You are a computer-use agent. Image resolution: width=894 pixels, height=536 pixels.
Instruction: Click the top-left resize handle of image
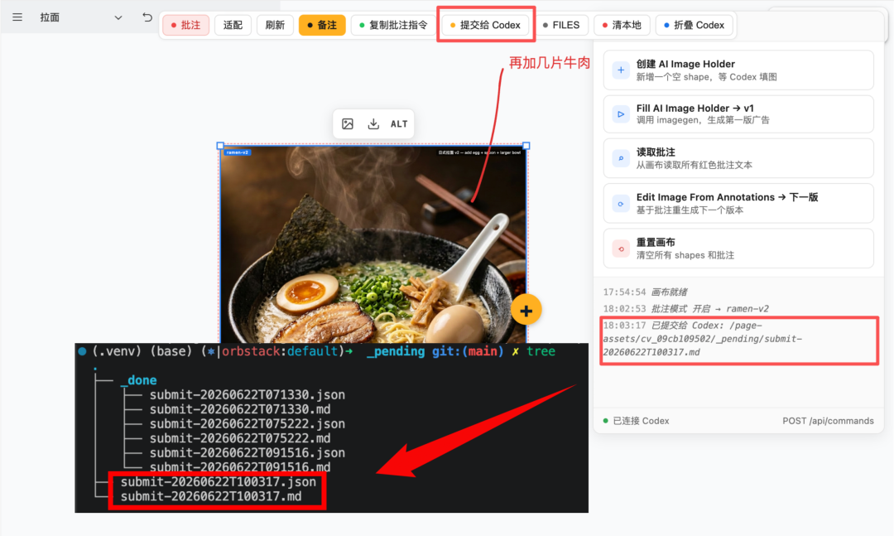221,146
